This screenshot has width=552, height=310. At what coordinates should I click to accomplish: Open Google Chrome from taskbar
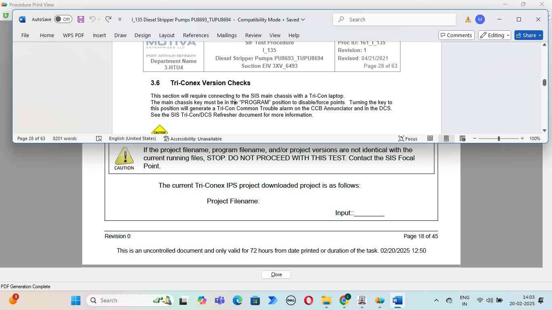344,300
